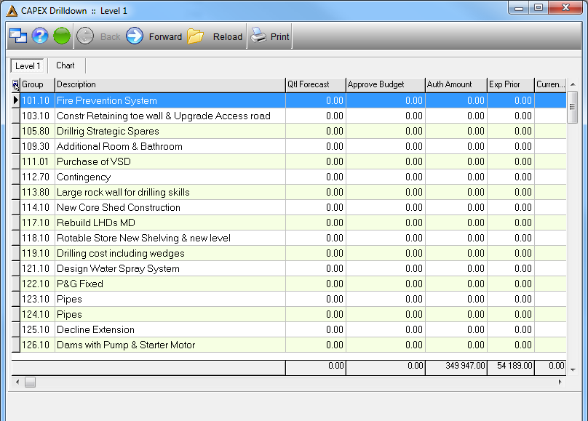Click the Print printer icon

tap(259, 36)
